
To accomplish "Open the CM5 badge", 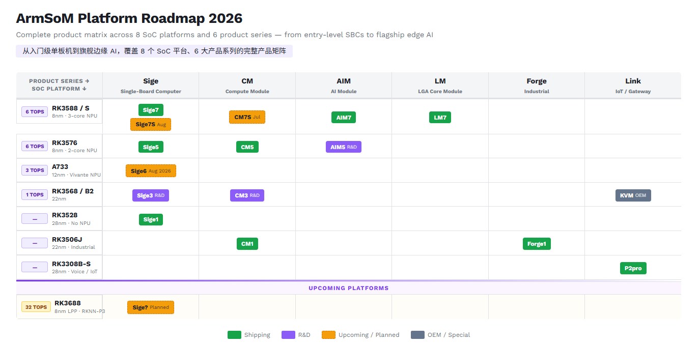I will (x=247, y=147).
